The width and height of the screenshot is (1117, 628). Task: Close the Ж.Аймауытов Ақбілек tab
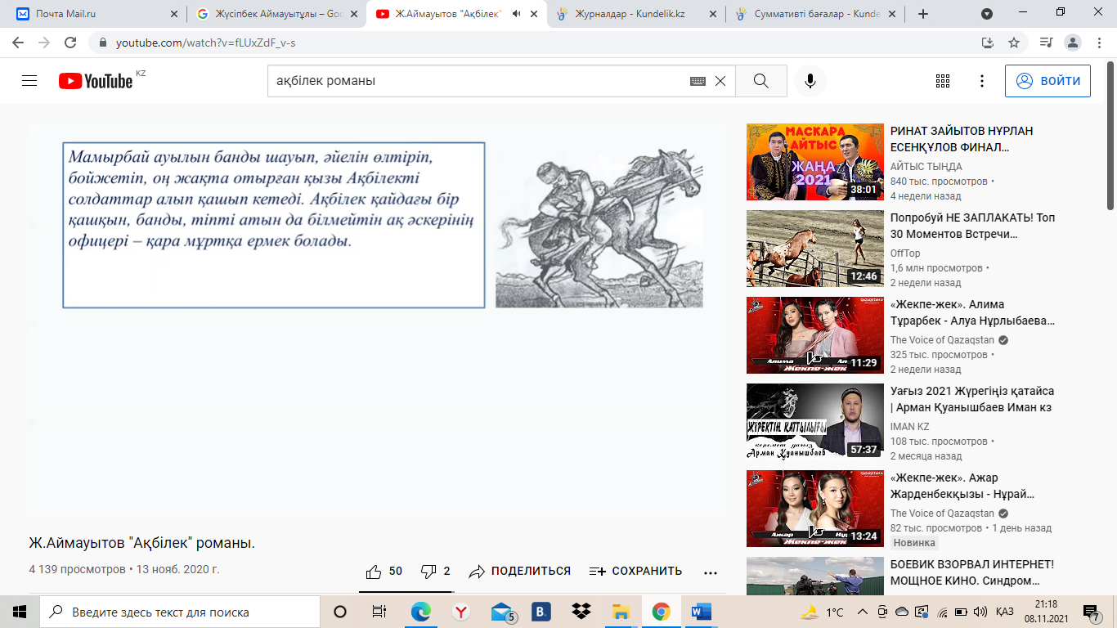point(535,14)
